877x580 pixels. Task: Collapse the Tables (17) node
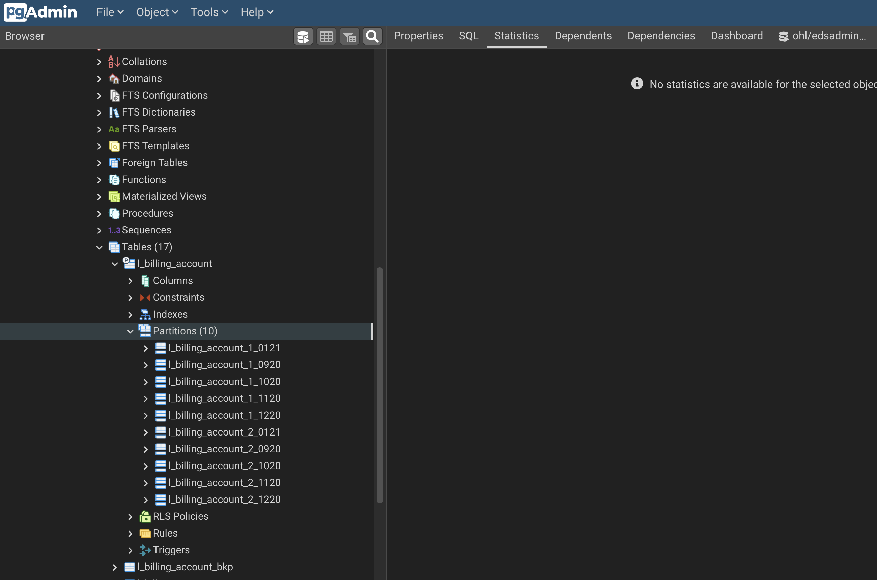coord(99,247)
